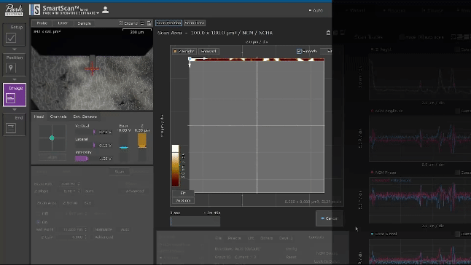Click the user profile icon
471x265 pixels.
point(106,10)
